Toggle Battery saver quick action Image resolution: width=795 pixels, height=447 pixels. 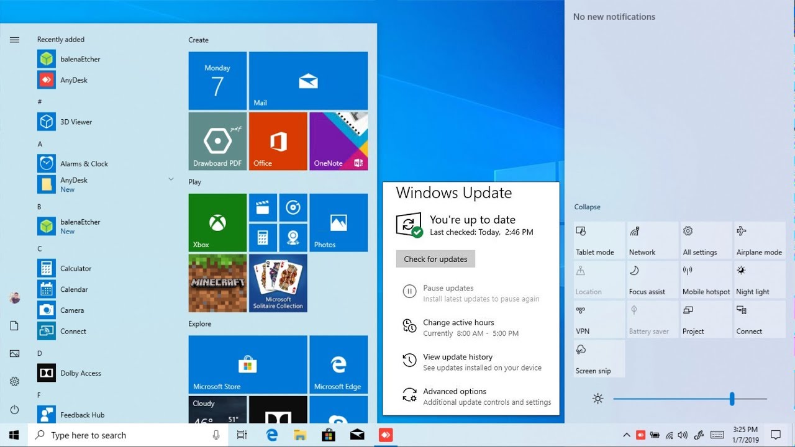click(653, 319)
